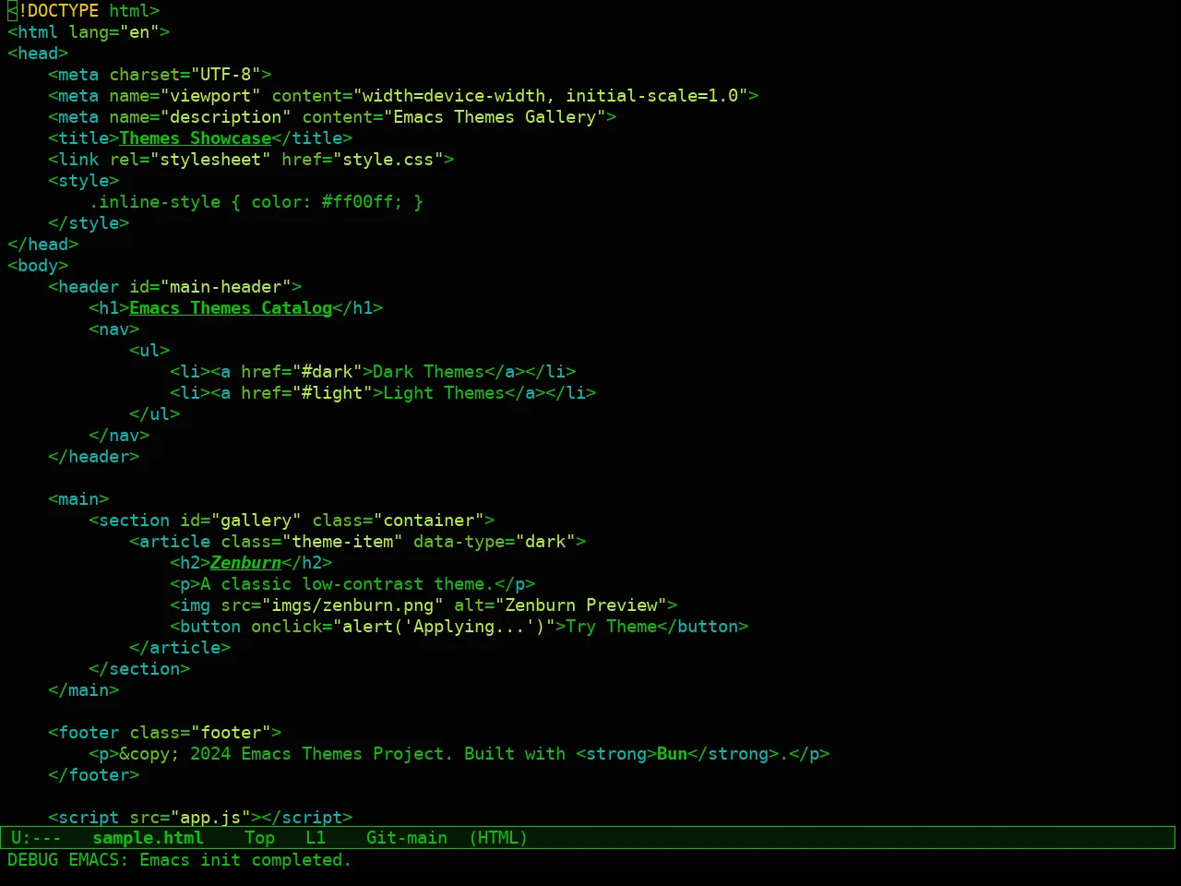Click the bold 'Bun' text in footer

pyautogui.click(x=672, y=754)
